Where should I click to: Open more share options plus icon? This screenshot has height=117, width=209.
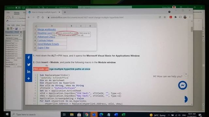[29, 78]
